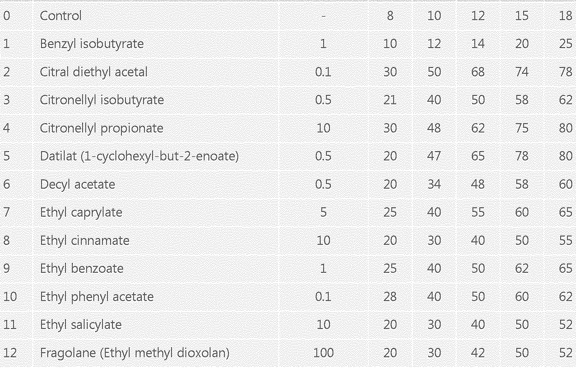Select value 21 in Citronellyl isobutyrate row
Viewport: 576px width, 370px height.
[x=390, y=100]
